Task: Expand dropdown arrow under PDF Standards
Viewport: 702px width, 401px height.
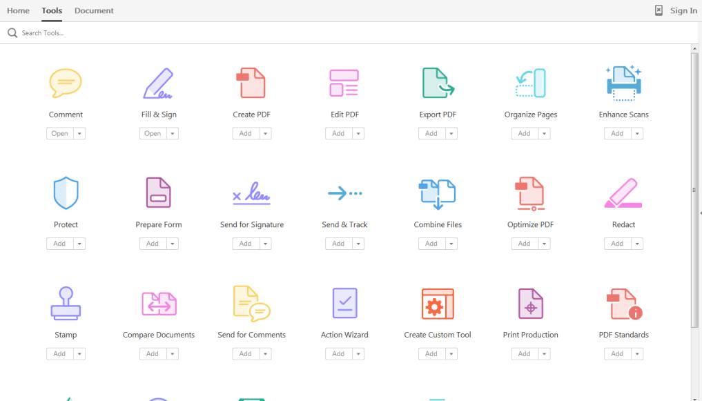Action: tap(637, 353)
